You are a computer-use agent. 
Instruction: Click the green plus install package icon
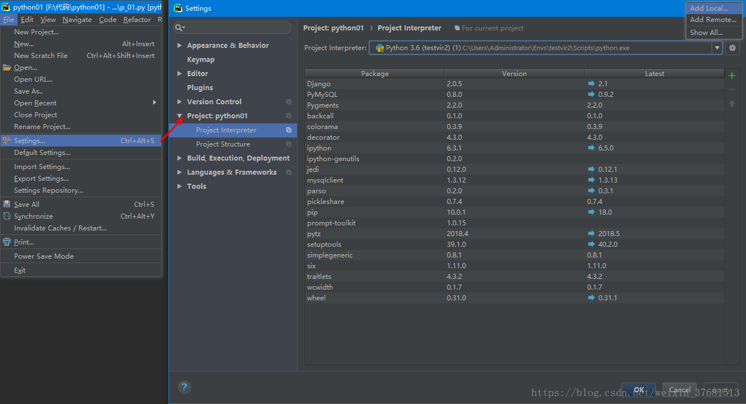tap(732, 76)
